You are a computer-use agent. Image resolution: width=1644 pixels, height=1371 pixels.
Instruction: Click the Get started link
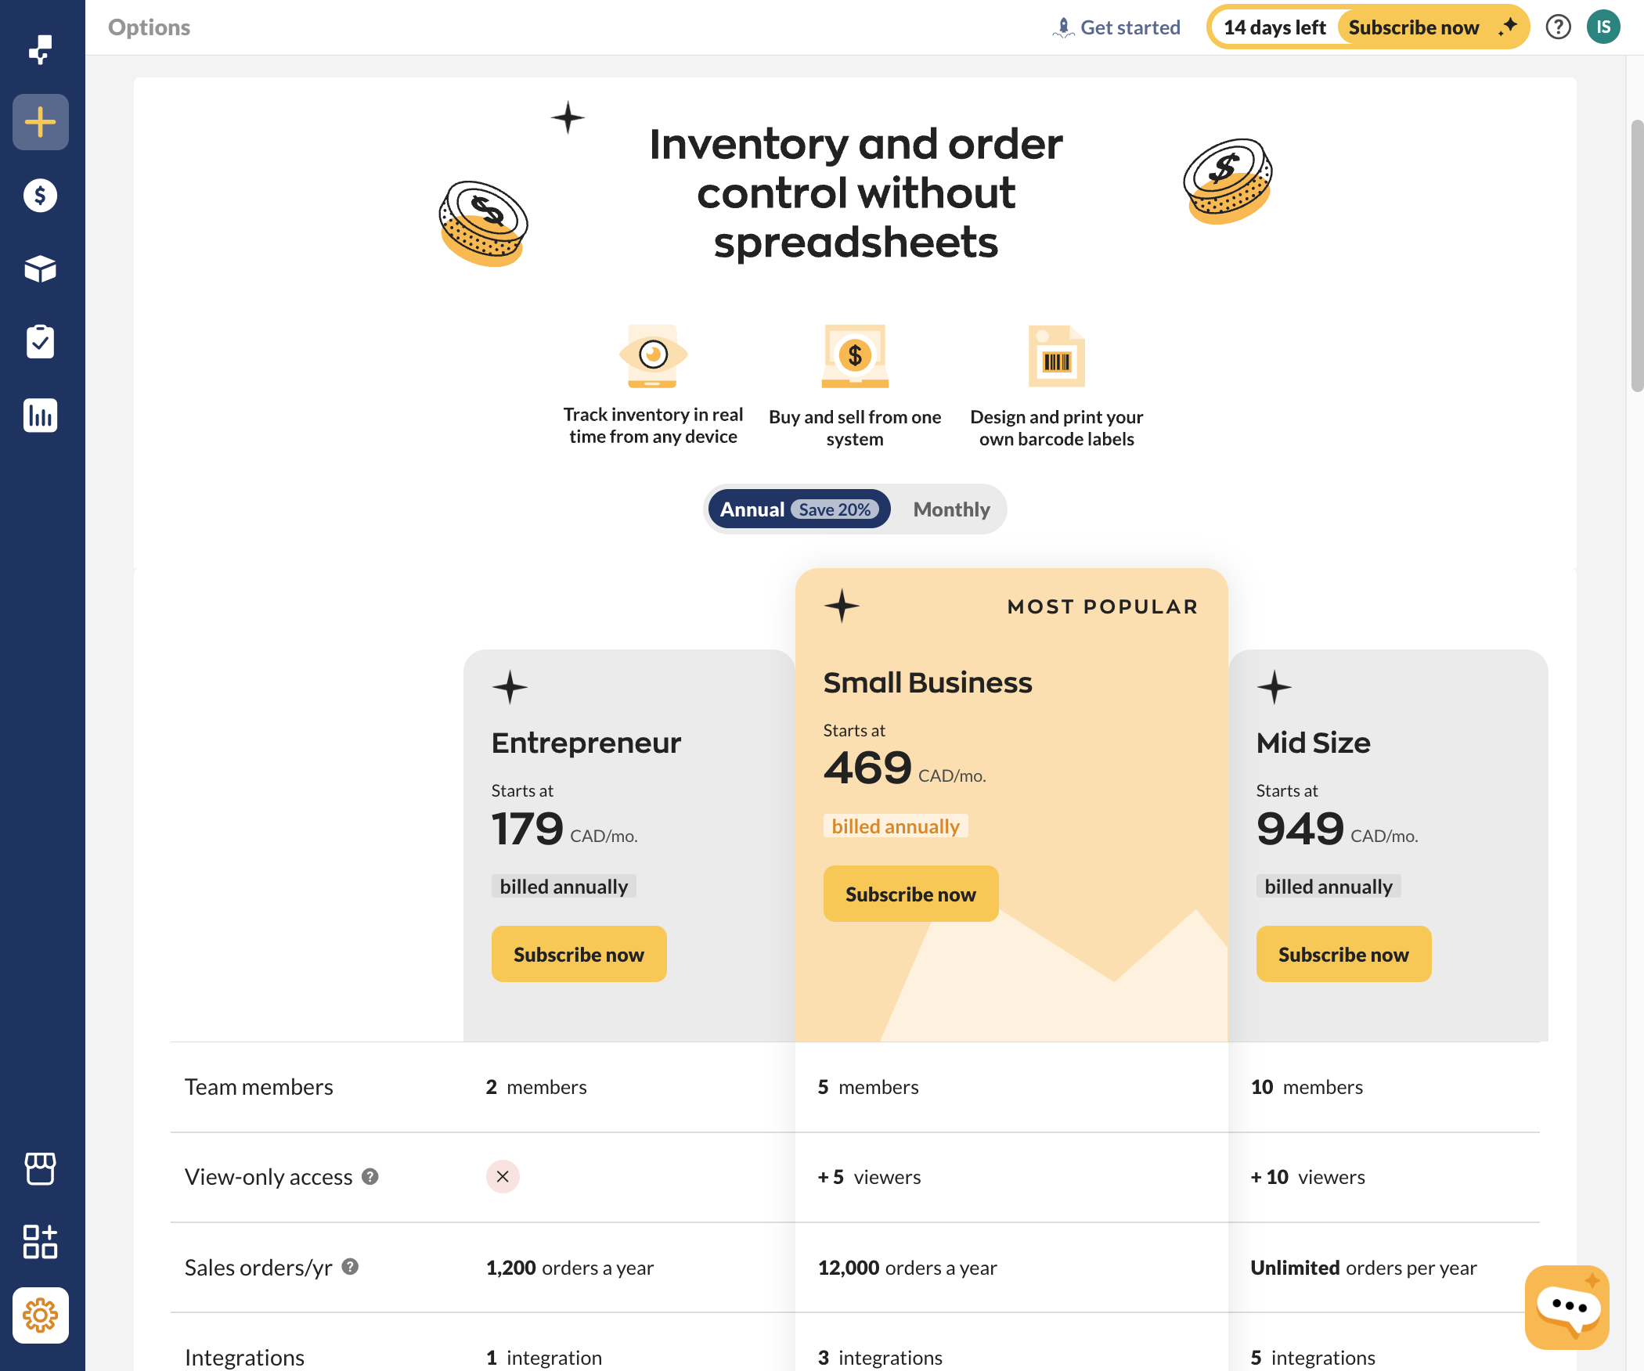[x=1116, y=27]
